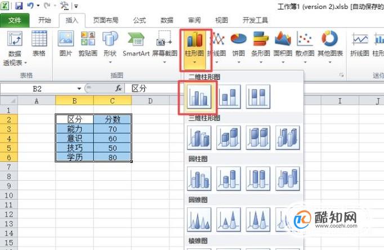Viewport: 384px width, 250px height.
Task: Choose 2-D stacked column chart
Action: pyautogui.click(x=229, y=97)
